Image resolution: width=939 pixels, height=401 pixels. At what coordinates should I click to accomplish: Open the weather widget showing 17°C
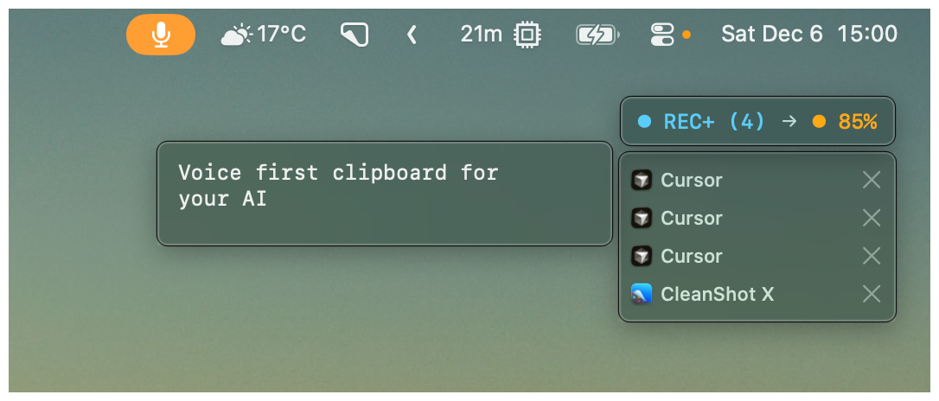tap(264, 34)
